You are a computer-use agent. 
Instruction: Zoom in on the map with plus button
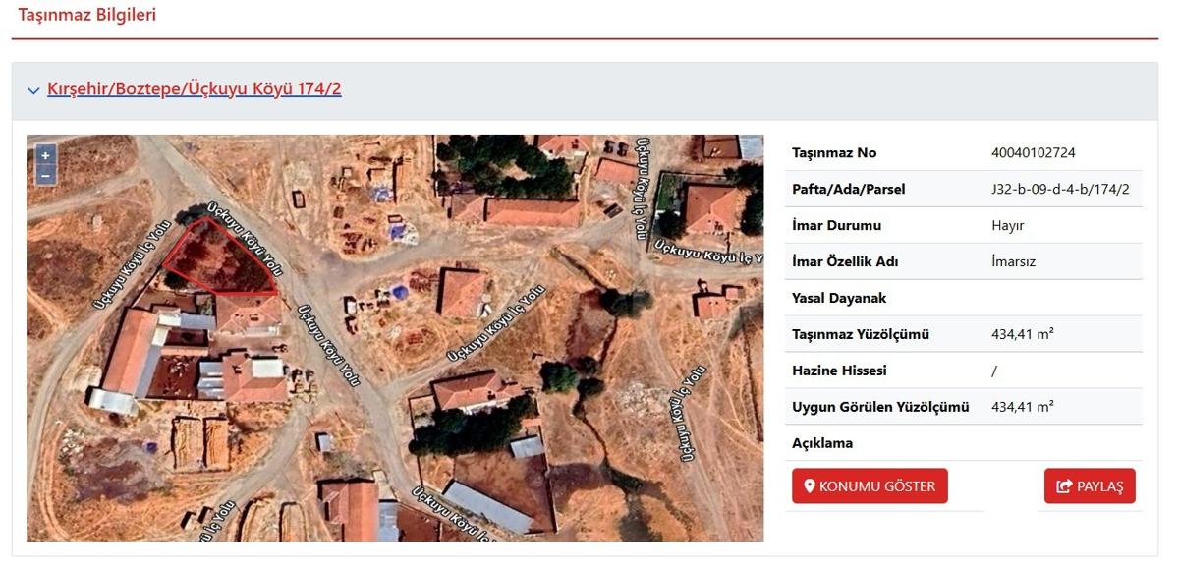click(x=45, y=156)
